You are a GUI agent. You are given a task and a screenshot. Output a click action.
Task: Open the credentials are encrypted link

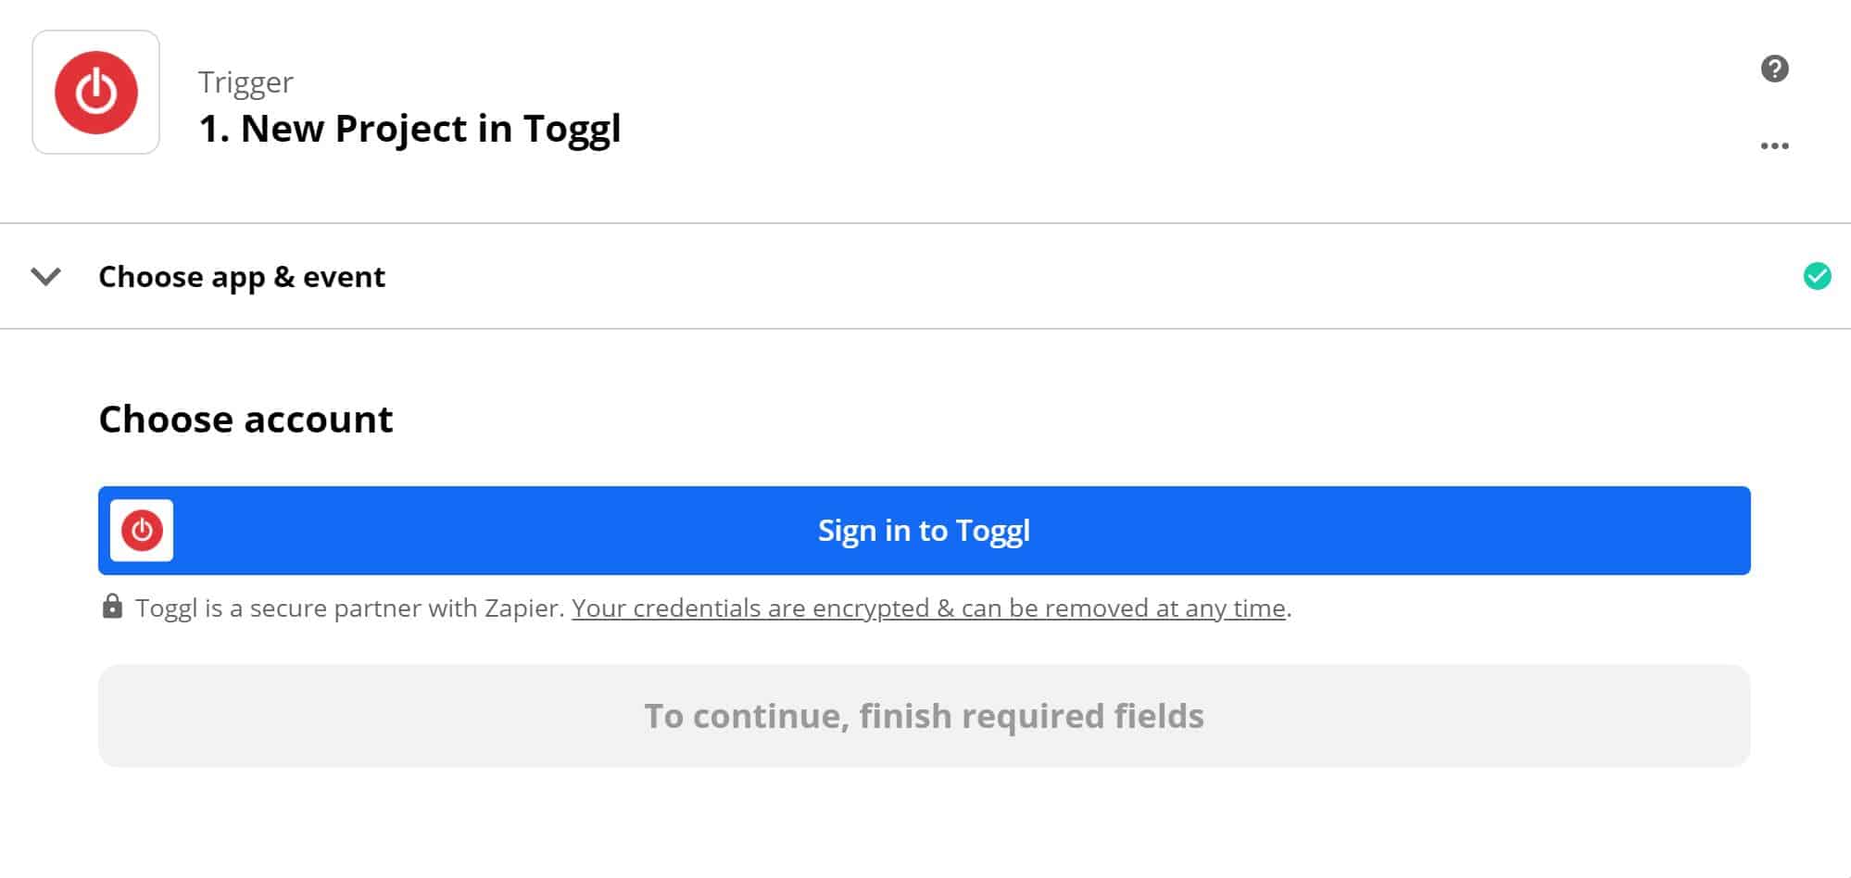[928, 608]
